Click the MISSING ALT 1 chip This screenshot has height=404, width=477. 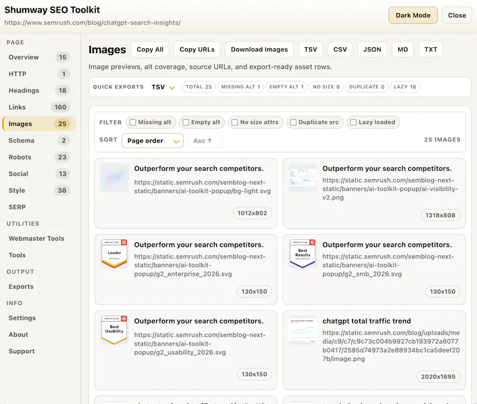point(240,87)
